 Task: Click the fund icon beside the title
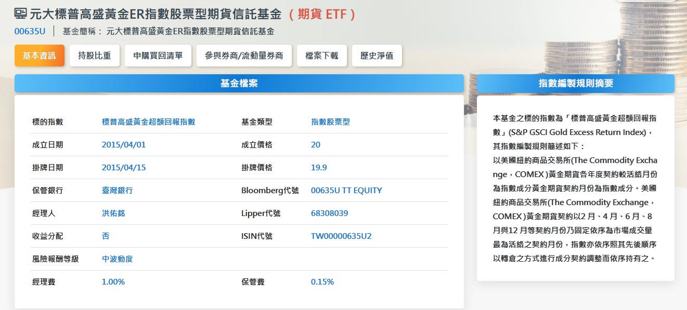(21, 14)
